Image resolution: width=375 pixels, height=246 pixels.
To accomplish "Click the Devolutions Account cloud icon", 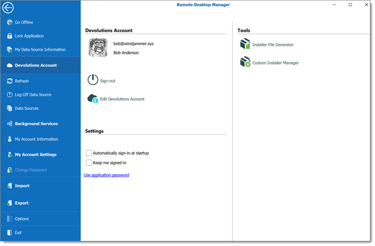I will pyautogui.click(x=10, y=65).
